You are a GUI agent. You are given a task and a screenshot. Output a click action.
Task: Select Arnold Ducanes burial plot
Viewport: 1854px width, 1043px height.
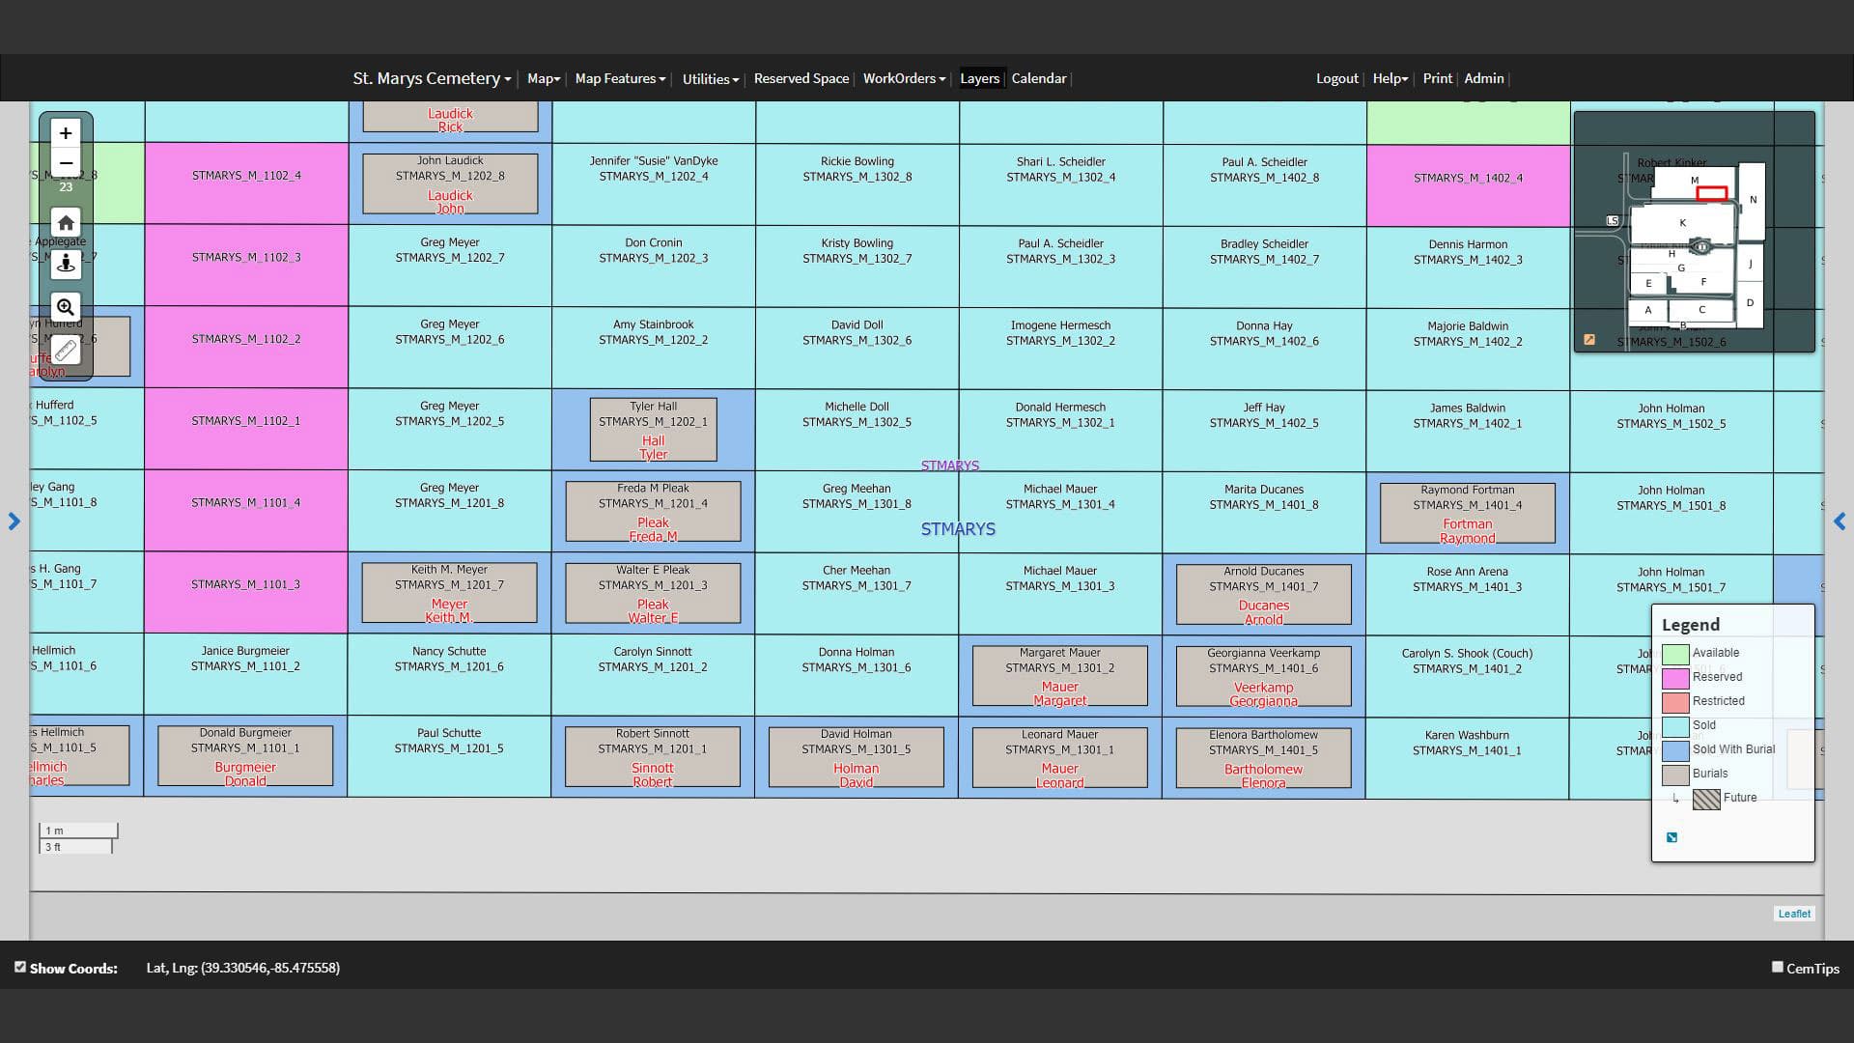[1264, 595]
